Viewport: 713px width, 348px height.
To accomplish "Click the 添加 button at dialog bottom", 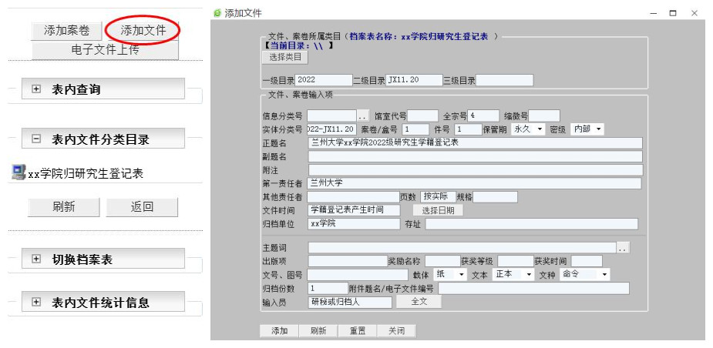I will [279, 331].
